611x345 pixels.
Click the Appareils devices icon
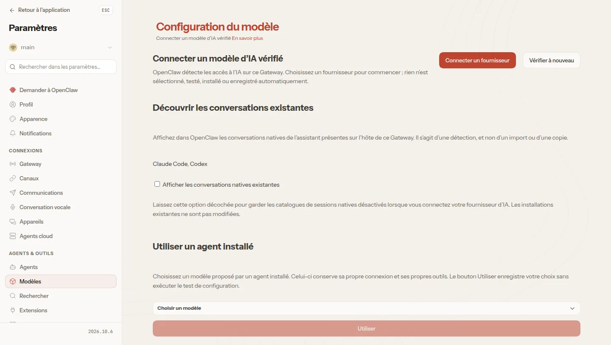click(x=13, y=222)
